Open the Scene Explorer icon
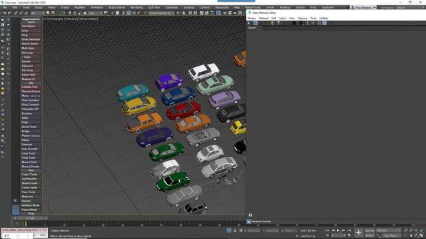This screenshot has width=426, height=239. (x=190, y=13)
